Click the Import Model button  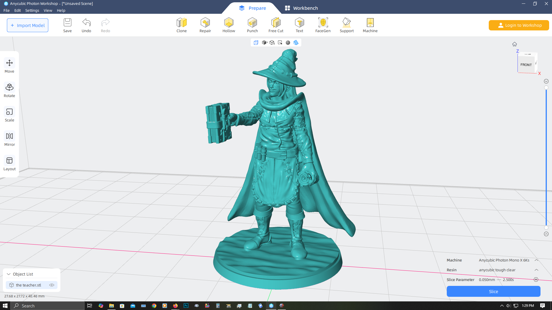tap(28, 25)
